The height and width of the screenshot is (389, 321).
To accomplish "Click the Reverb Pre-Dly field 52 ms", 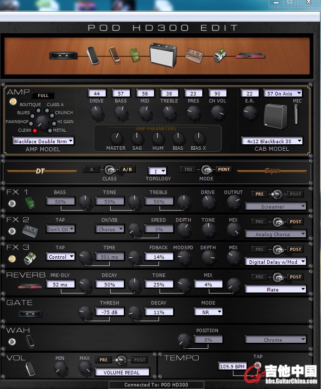I will (60, 284).
